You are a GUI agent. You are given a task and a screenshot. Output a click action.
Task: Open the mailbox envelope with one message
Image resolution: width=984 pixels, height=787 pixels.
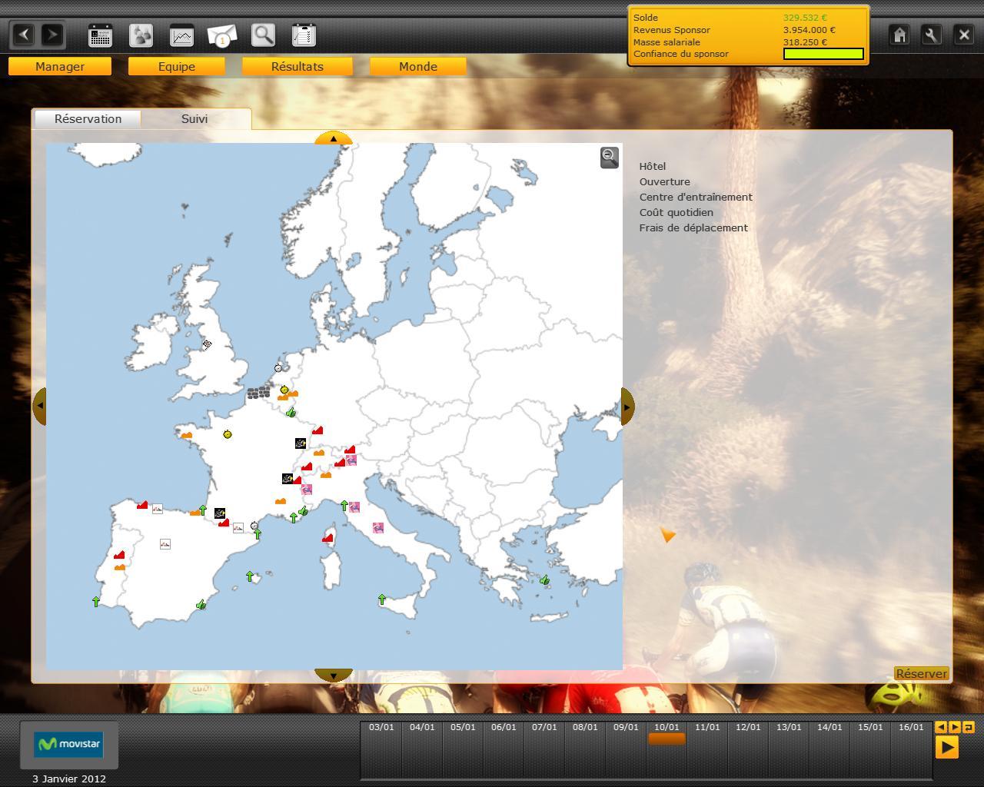(x=222, y=36)
